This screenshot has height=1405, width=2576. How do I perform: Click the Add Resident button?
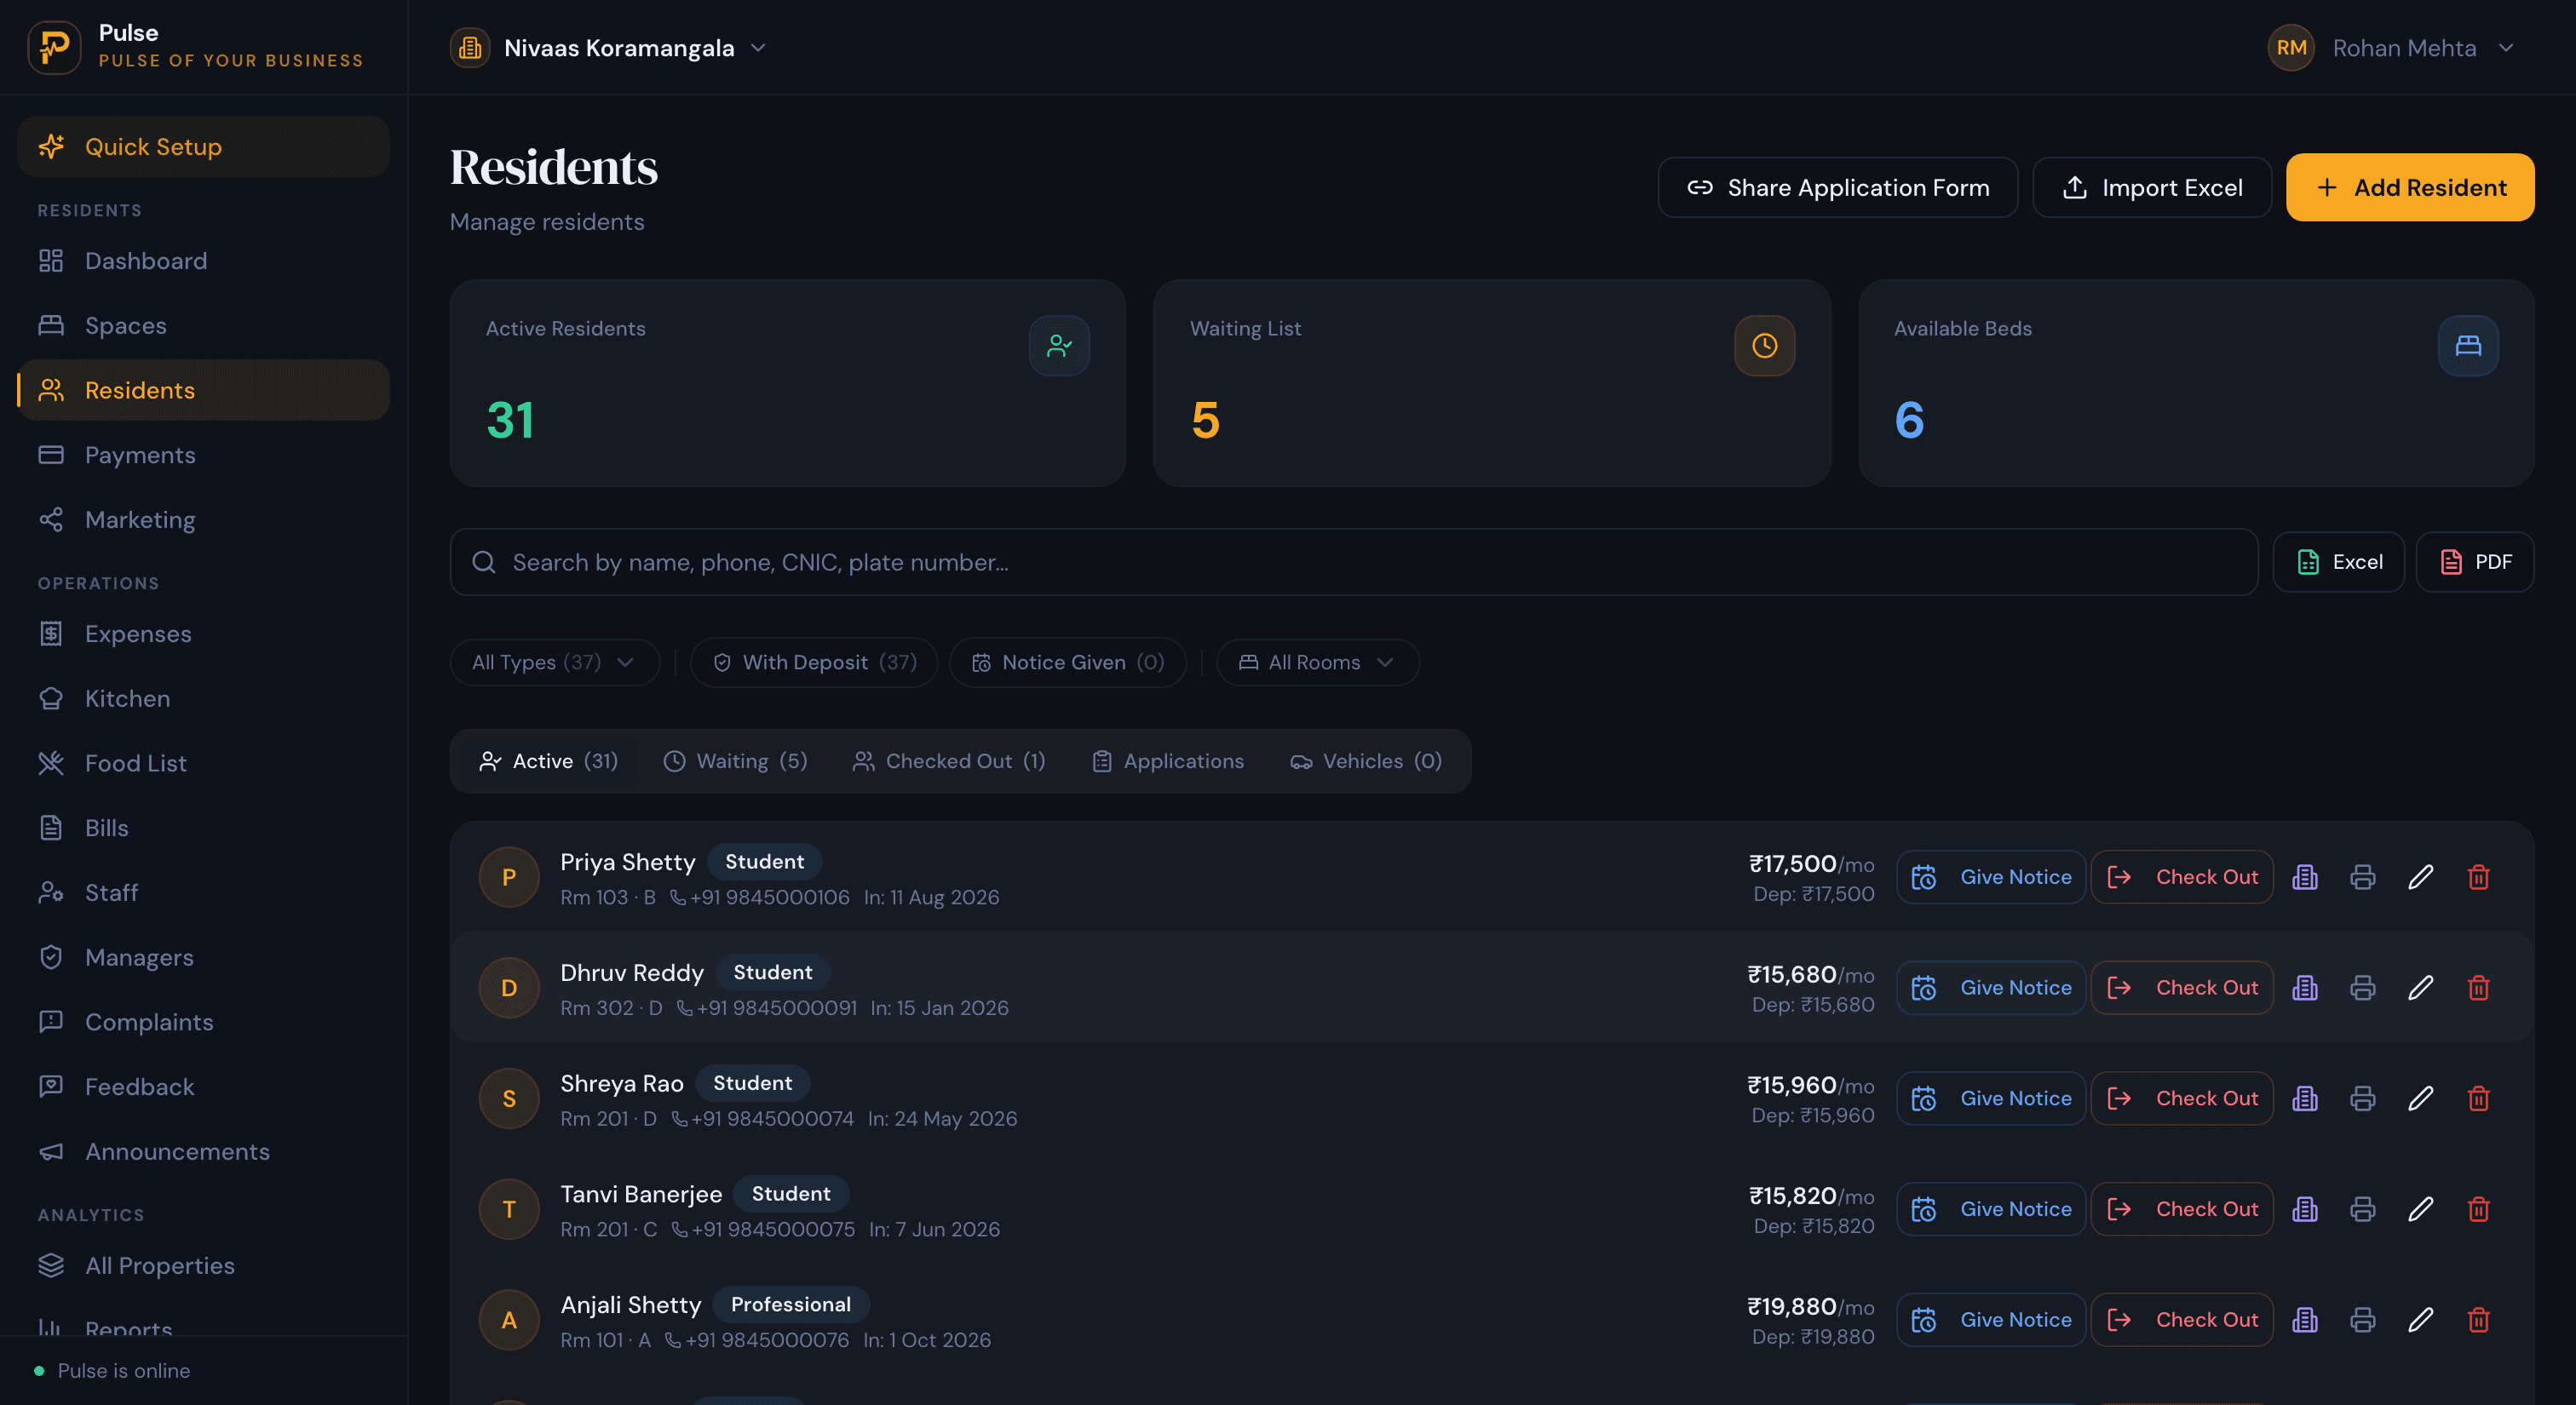point(2410,186)
